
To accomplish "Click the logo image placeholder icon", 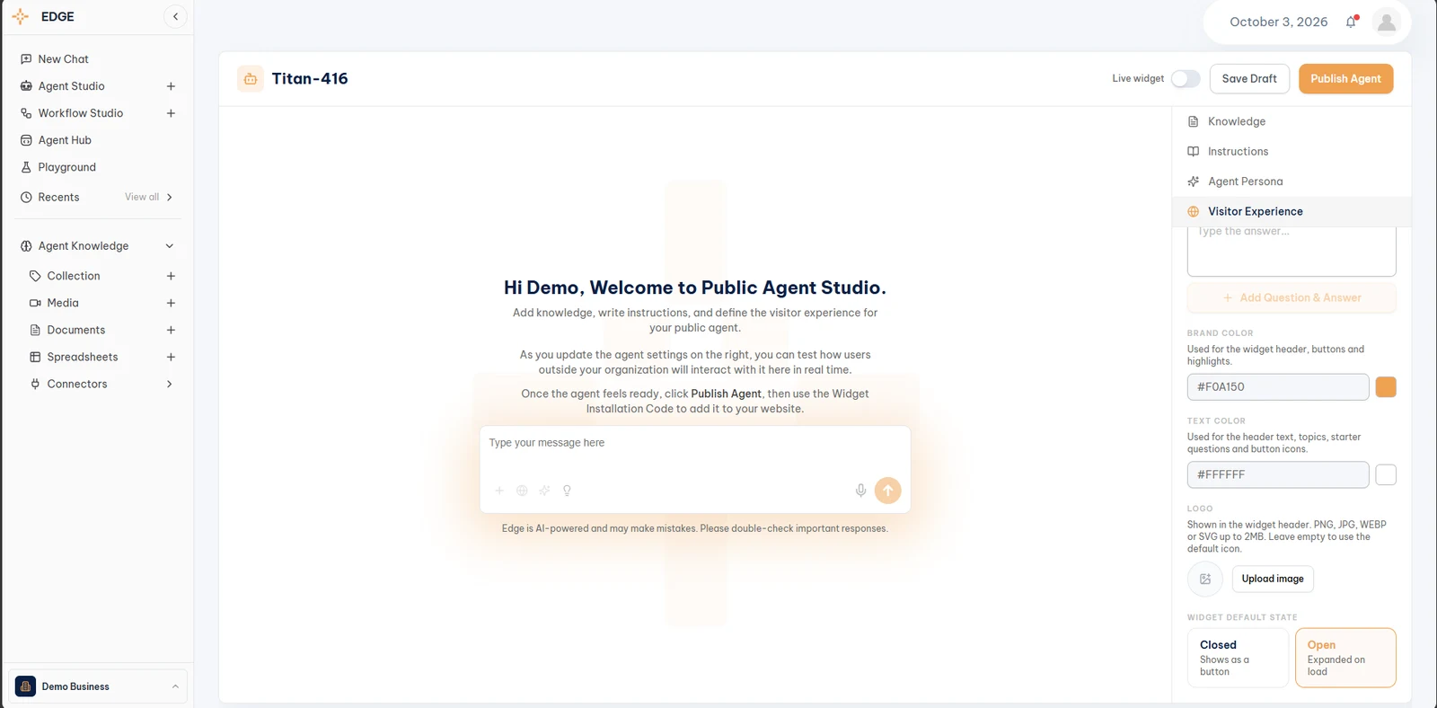I will pos(1205,579).
